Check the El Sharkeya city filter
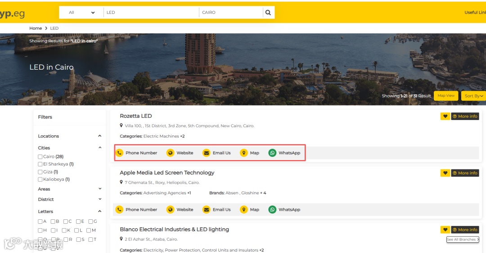This screenshot has width=486, height=253. [x=40, y=164]
